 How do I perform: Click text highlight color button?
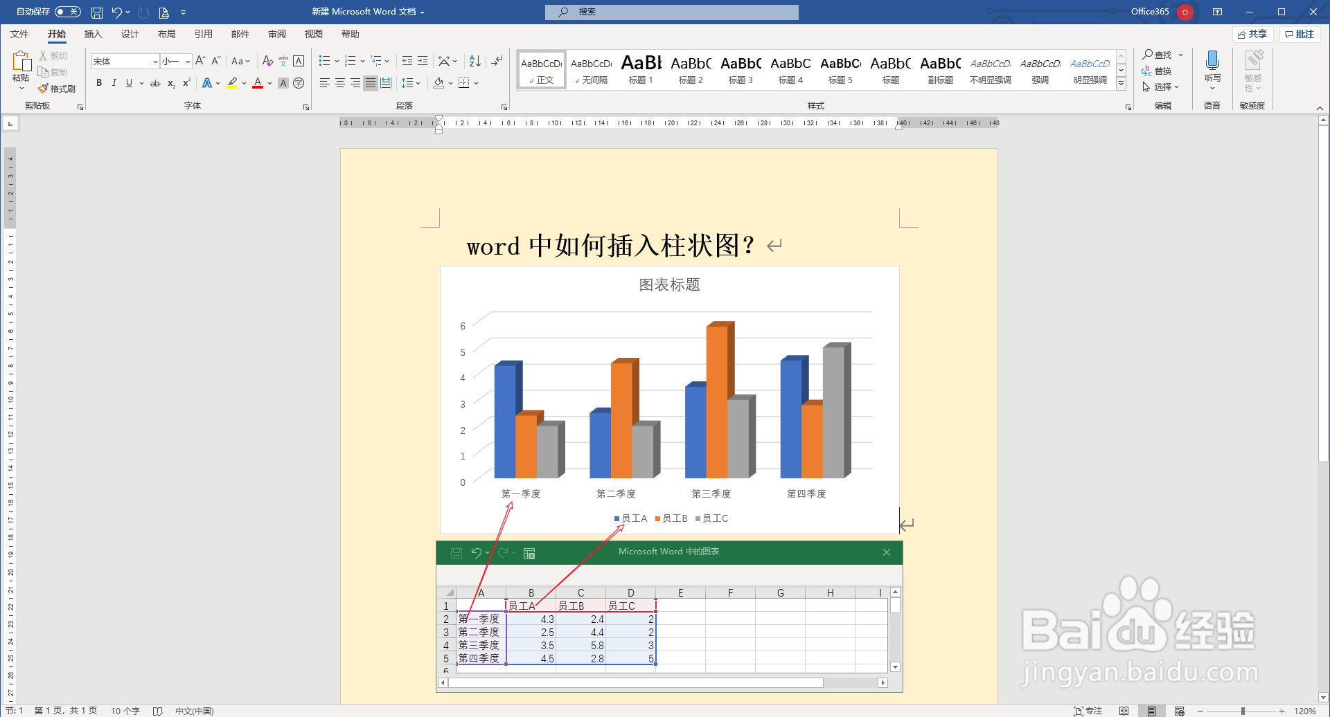[232, 83]
